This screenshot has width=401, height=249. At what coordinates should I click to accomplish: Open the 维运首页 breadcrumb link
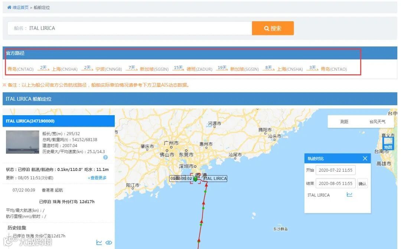tap(20, 7)
